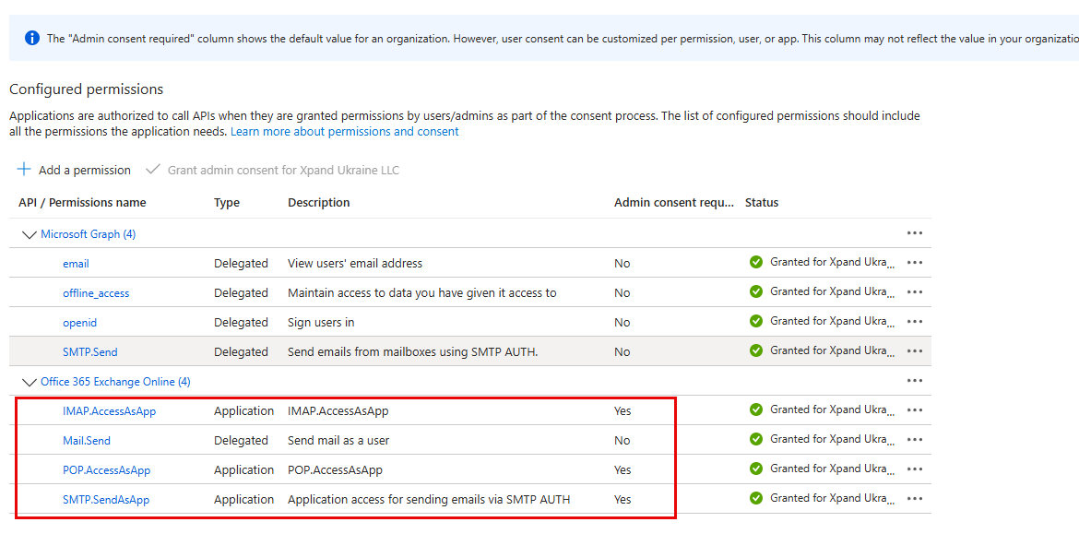Open more options for Microsoft Graph group
Screen dimensions: 1079x534
click(x=914, y=233)
